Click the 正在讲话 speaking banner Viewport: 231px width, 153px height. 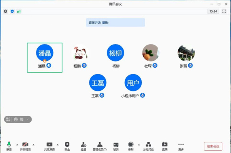(115, 23)
